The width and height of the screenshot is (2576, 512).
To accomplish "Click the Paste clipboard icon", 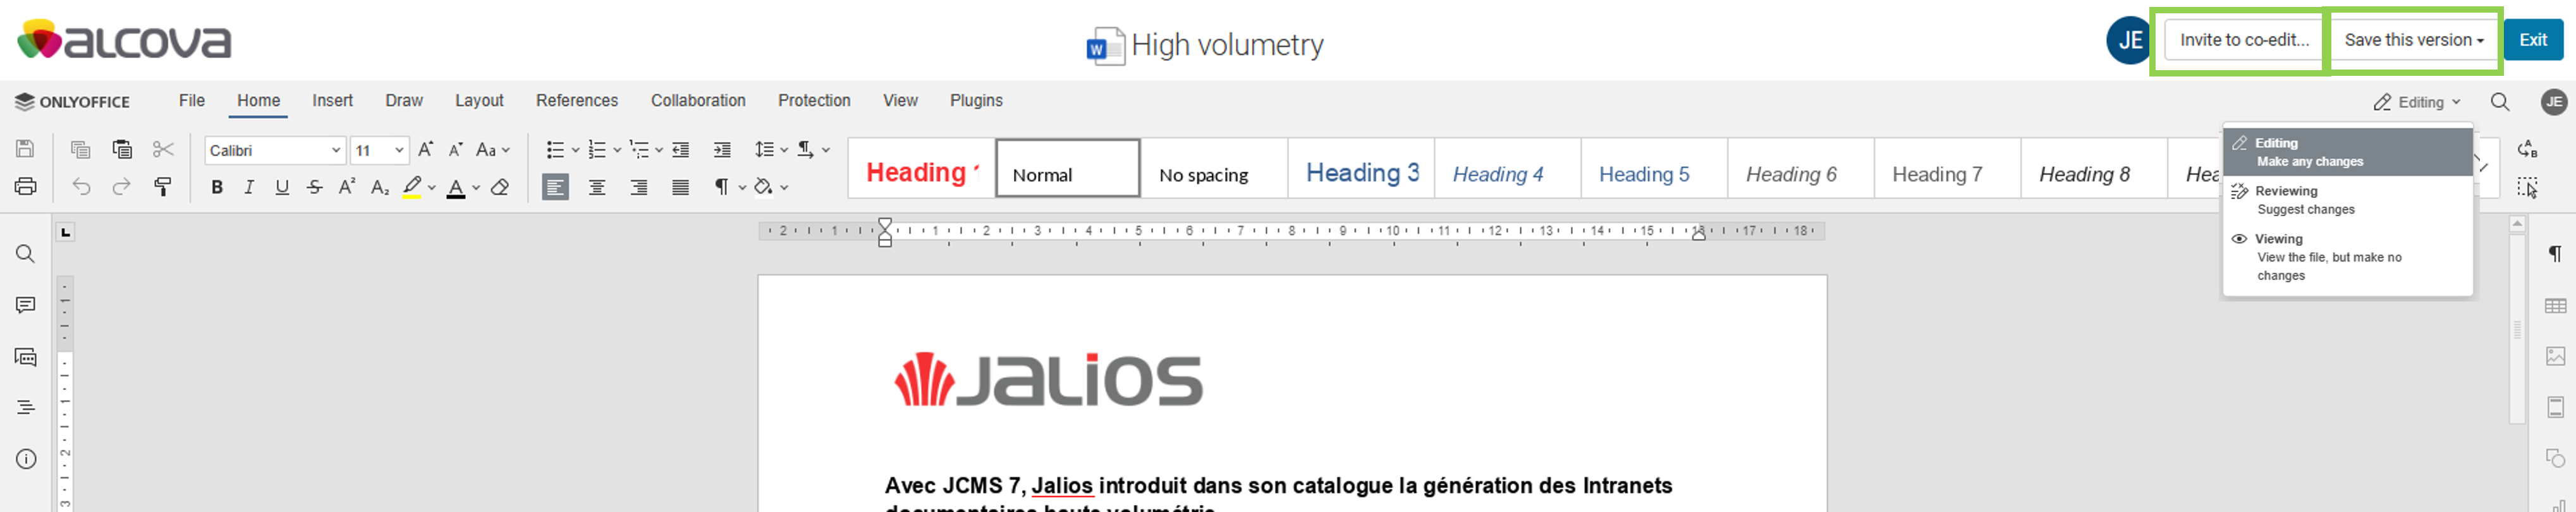I will (122, 150).
